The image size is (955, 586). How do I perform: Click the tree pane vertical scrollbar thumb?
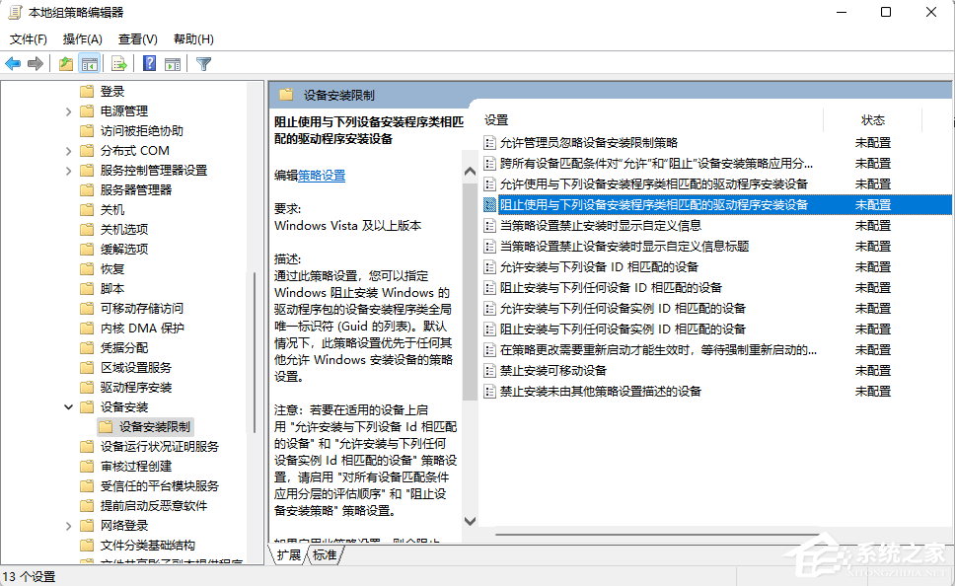(254, 352)
